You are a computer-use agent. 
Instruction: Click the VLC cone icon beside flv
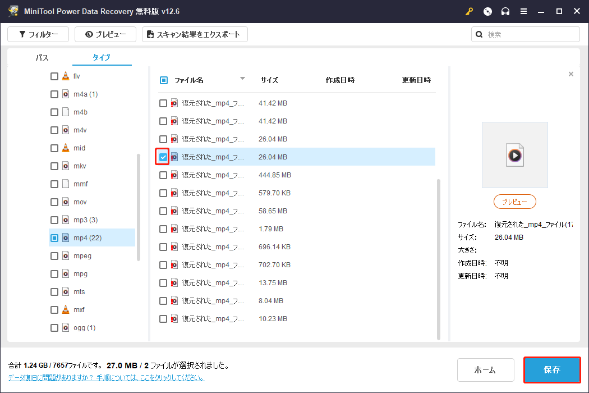click(66, 76)
